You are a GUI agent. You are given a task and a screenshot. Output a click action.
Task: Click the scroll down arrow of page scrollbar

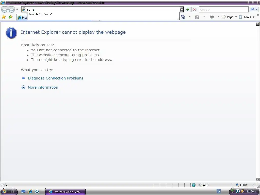point(257,180)
